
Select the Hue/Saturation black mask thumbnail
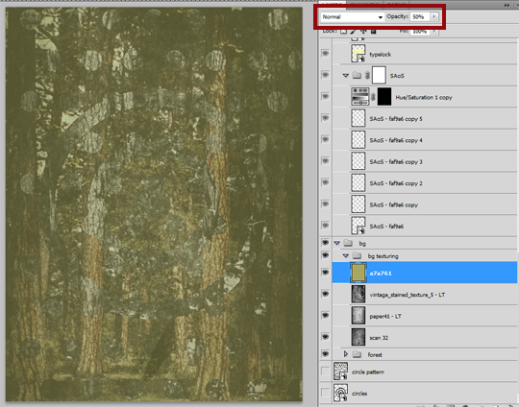(x=384, y=97)
